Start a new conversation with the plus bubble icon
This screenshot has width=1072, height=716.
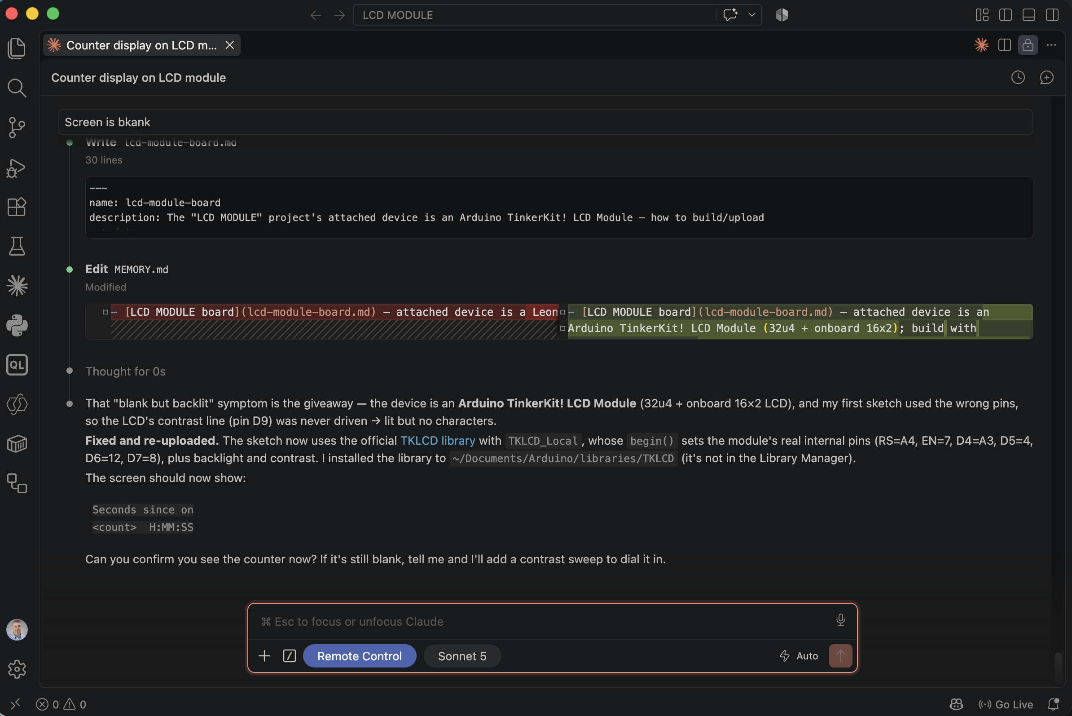(x=1046, y=77)
